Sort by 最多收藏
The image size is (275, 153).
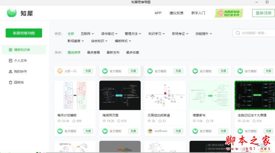click(133, 52)
